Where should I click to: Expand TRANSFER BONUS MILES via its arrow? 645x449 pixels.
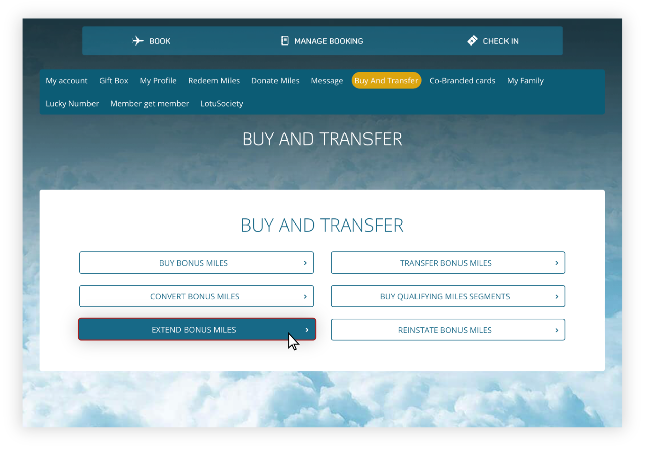(x=556, y=263)
